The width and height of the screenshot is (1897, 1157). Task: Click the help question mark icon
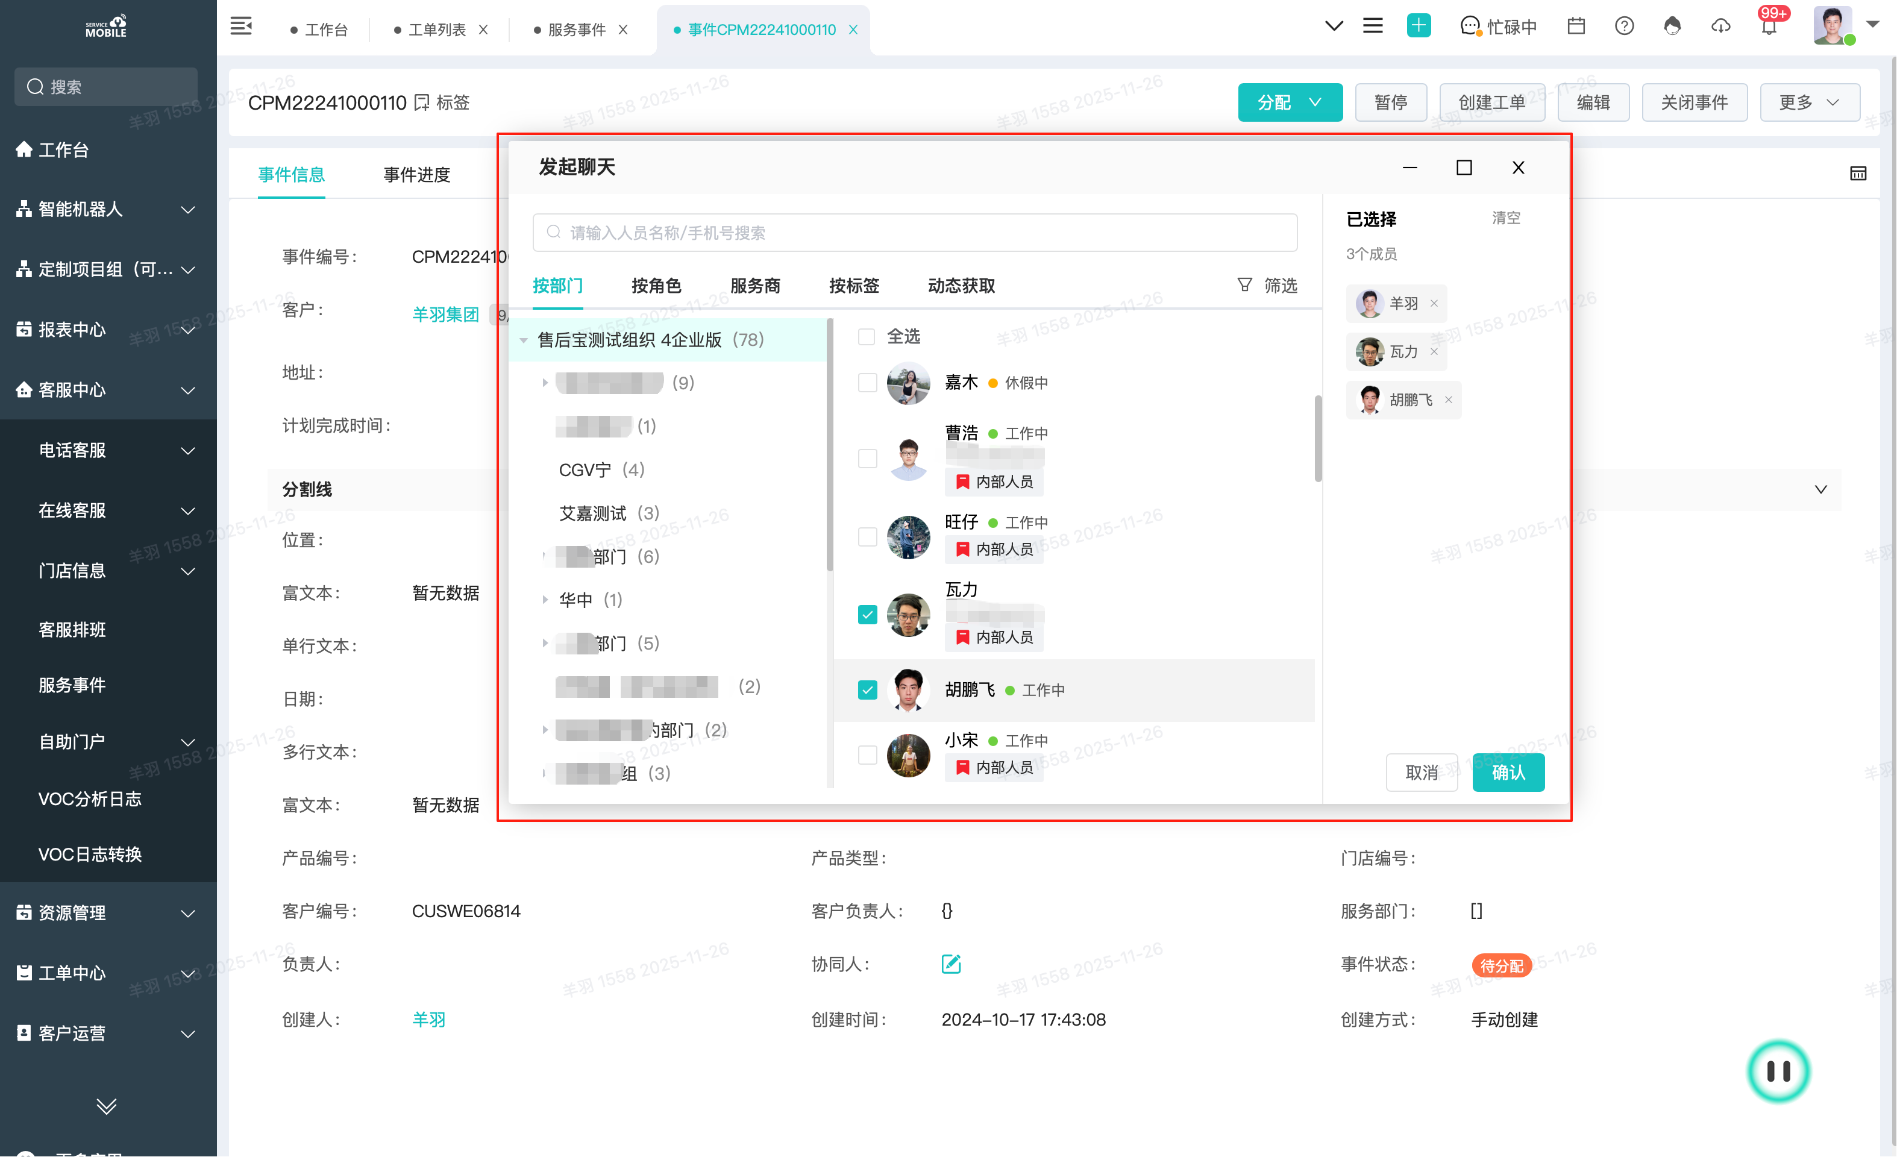pyautogui.click(x=1623, y=26)
